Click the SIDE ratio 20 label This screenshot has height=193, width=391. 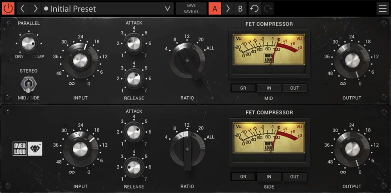[x=201, y=128]
